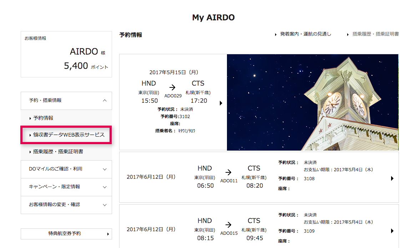
Task: Click the 5,400 ポイント balance
Action: [x=86, y=66]
